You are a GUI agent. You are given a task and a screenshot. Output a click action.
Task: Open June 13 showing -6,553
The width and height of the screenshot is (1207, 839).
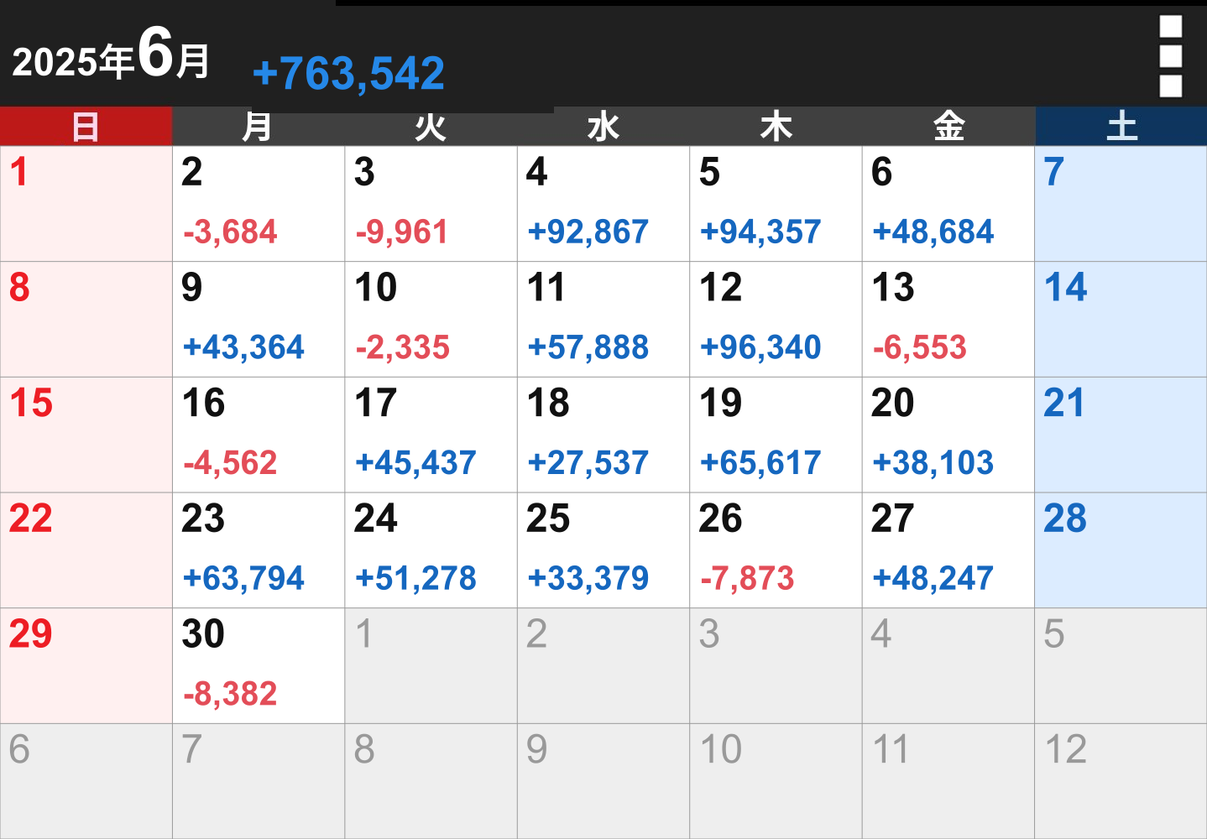point(948,320)
